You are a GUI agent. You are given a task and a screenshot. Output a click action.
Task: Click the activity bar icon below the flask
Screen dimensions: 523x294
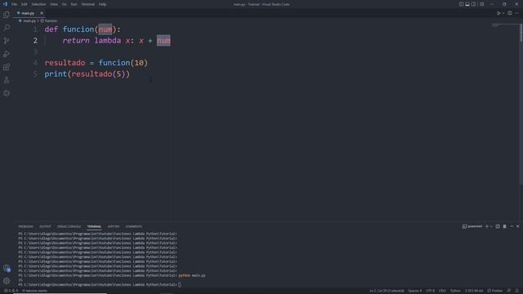7,93
